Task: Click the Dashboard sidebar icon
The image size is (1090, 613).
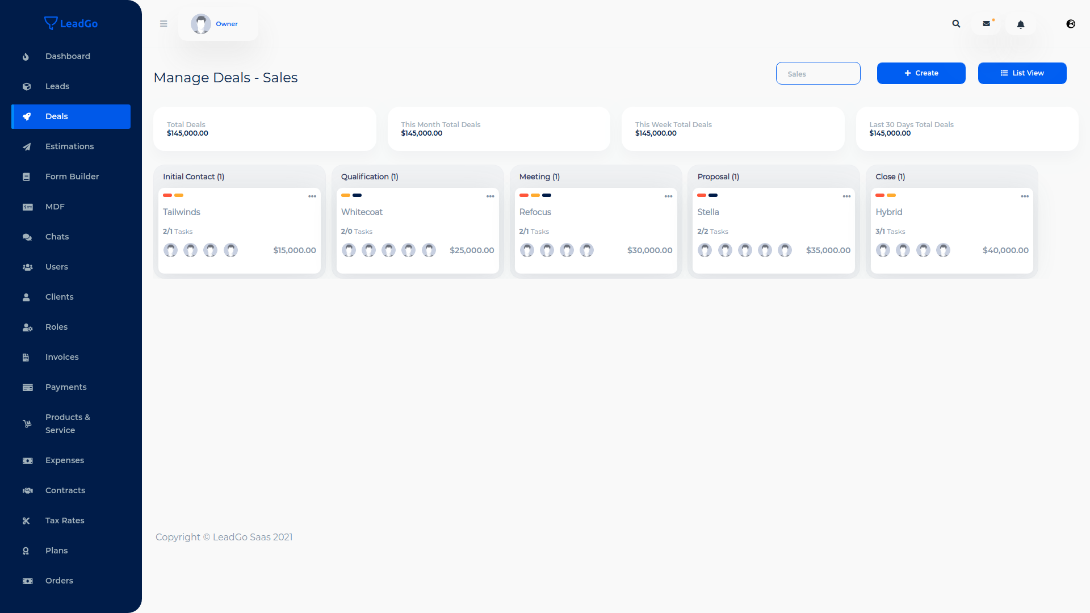Action: pyautogui.click(x=26, y=56)
